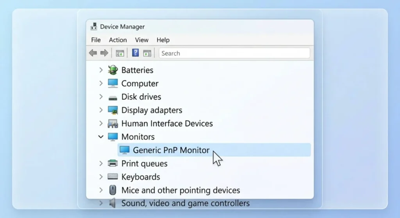
Task: Click the speaker icon for Sound controllers
Action: point(112,203)
